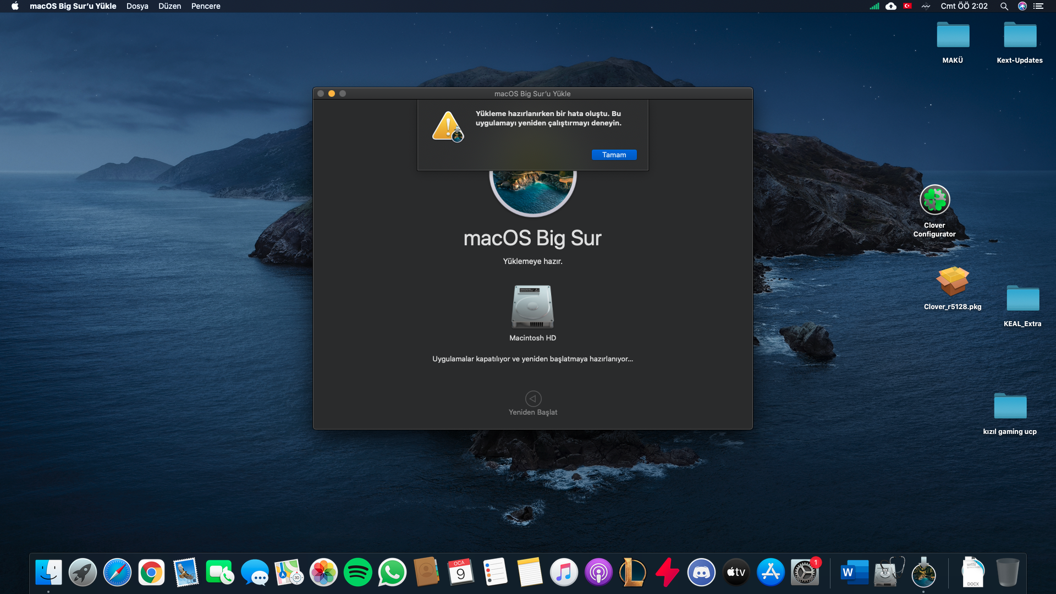
Task: Open App Store from the Dock
Action: pos(771,573)
